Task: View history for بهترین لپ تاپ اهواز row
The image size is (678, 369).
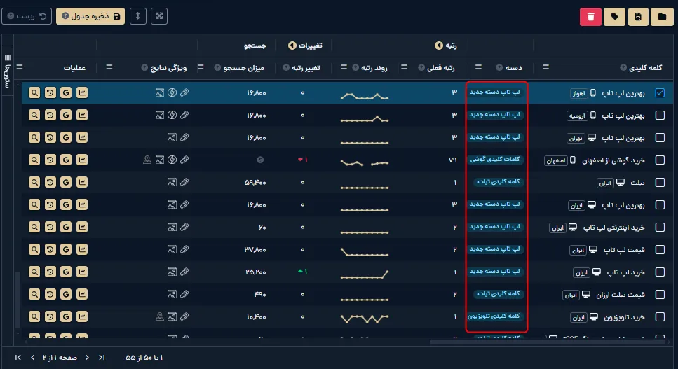Action: (50, 92)
